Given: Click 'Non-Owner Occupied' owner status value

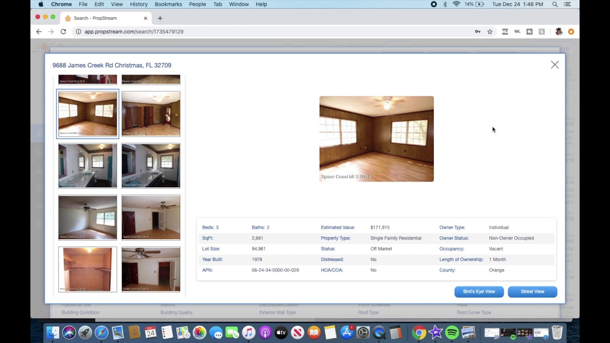Looking at the screenshot, I should point(511,238).
